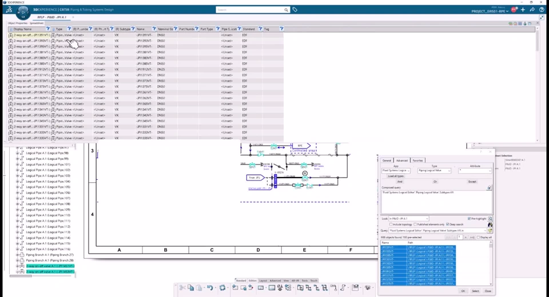The width and height of the screenshot is (549, 297).
Task: Expand Logical Pipe.101 tree node
Action: [18, 164]
